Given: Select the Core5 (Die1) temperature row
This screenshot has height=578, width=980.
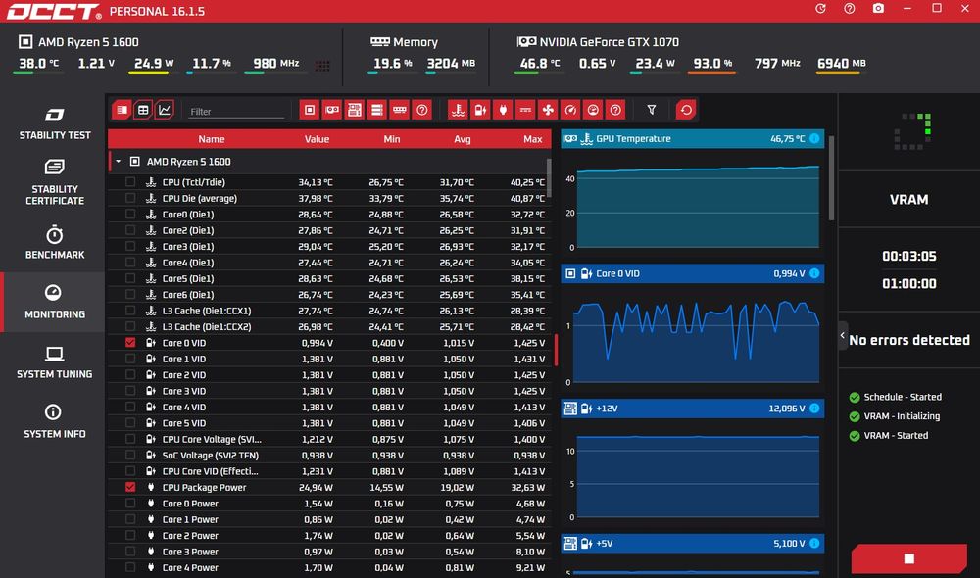Looking at the screenshot, I should 329,278.
